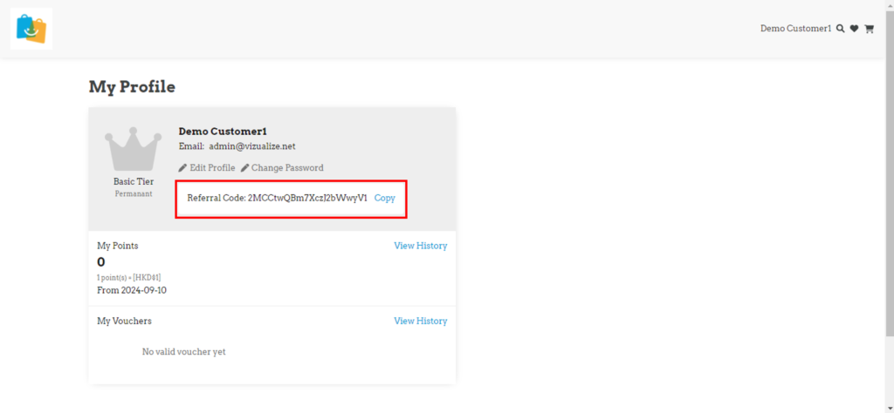Copy the referral code
Viewport: 894px width, 413px height.
[x=384, y=198]
